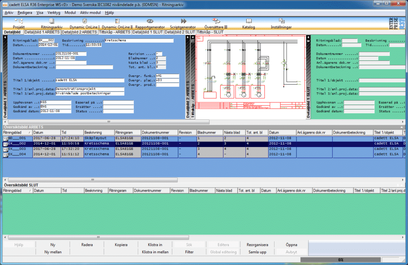Click the Ny mellan button
Image resolution: width=408 pixels, height=265 pixels.
coord(53,252)
